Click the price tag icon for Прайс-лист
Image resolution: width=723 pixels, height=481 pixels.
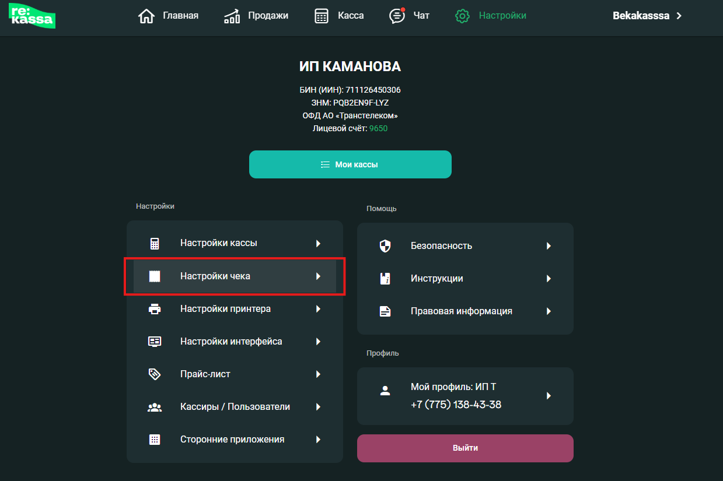[155, 374]
